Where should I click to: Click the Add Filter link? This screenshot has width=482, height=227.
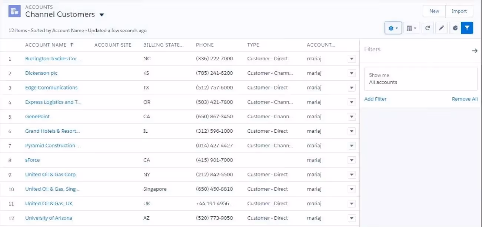tap(375, 99)
